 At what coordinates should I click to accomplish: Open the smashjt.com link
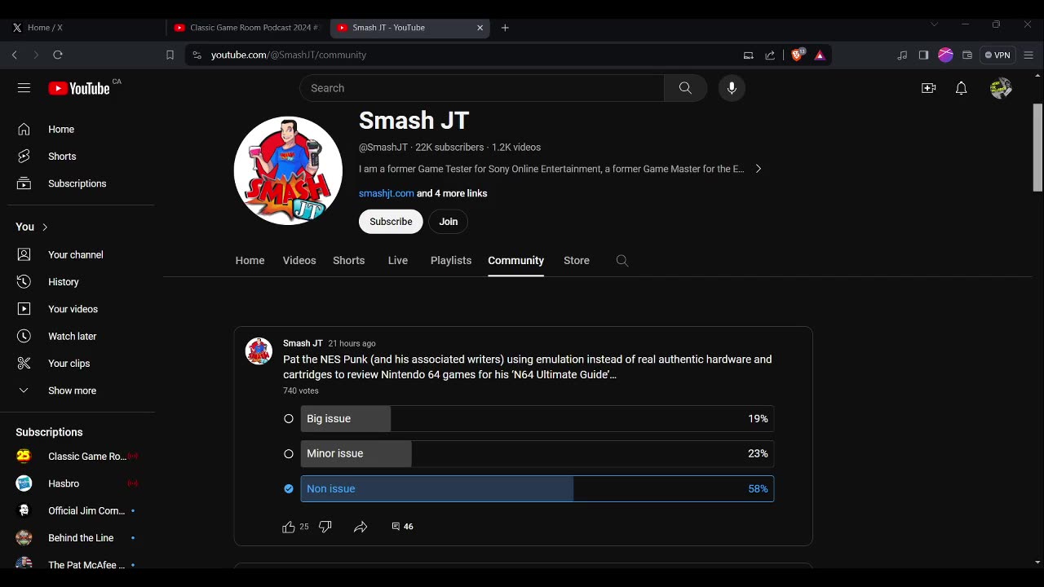(x=387, y=194)
